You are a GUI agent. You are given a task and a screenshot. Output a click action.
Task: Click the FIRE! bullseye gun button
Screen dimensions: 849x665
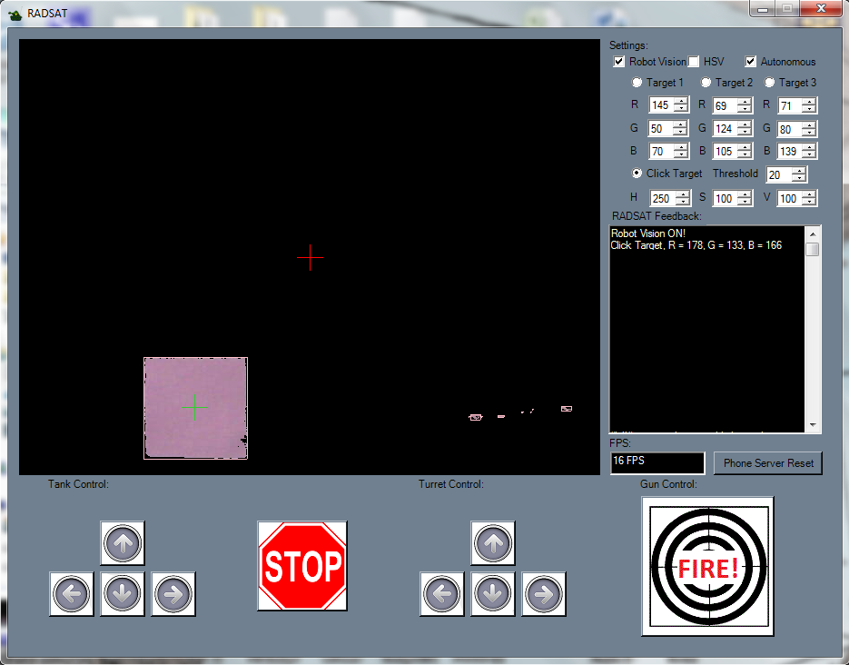coord(707,565)
